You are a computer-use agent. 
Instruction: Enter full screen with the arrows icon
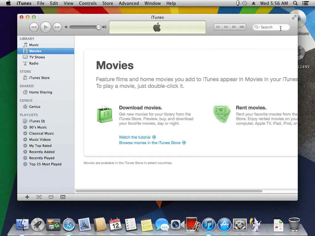pos(294,17)
